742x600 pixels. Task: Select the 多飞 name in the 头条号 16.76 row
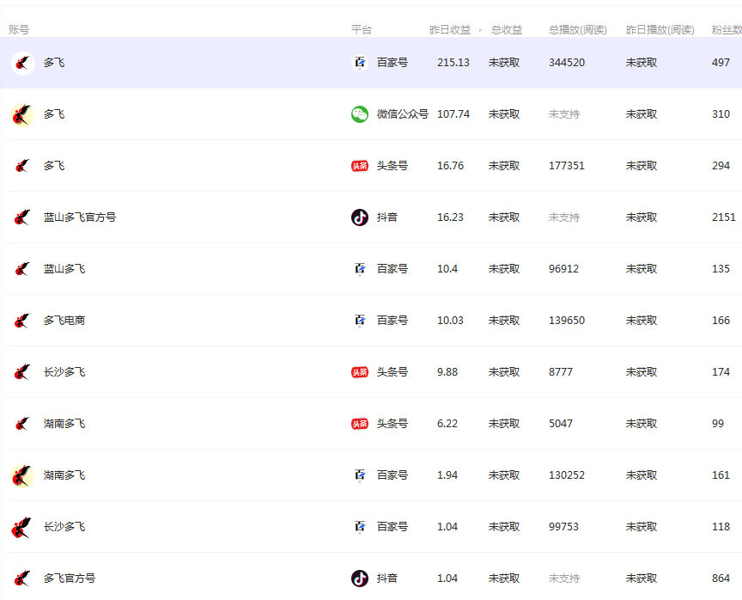(54, 166)
